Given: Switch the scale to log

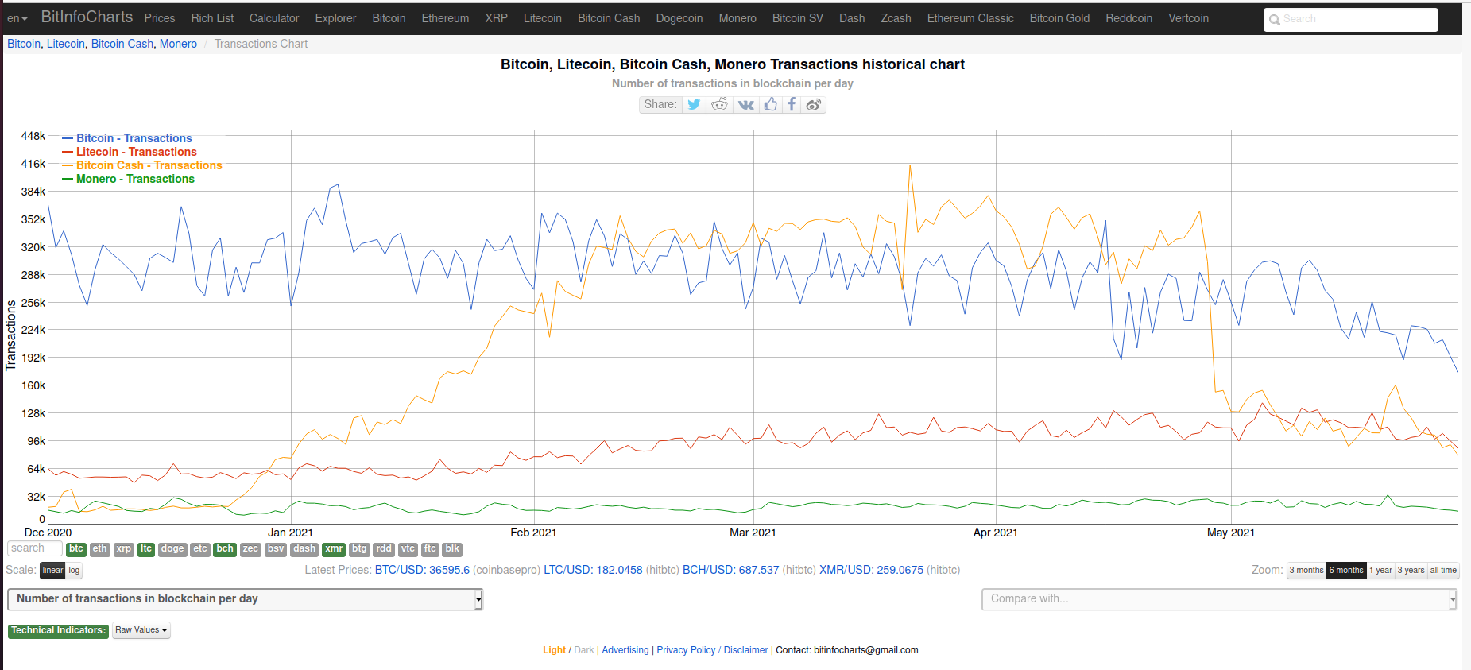Looking at the screenshot, I should click(x=74, y=571).
